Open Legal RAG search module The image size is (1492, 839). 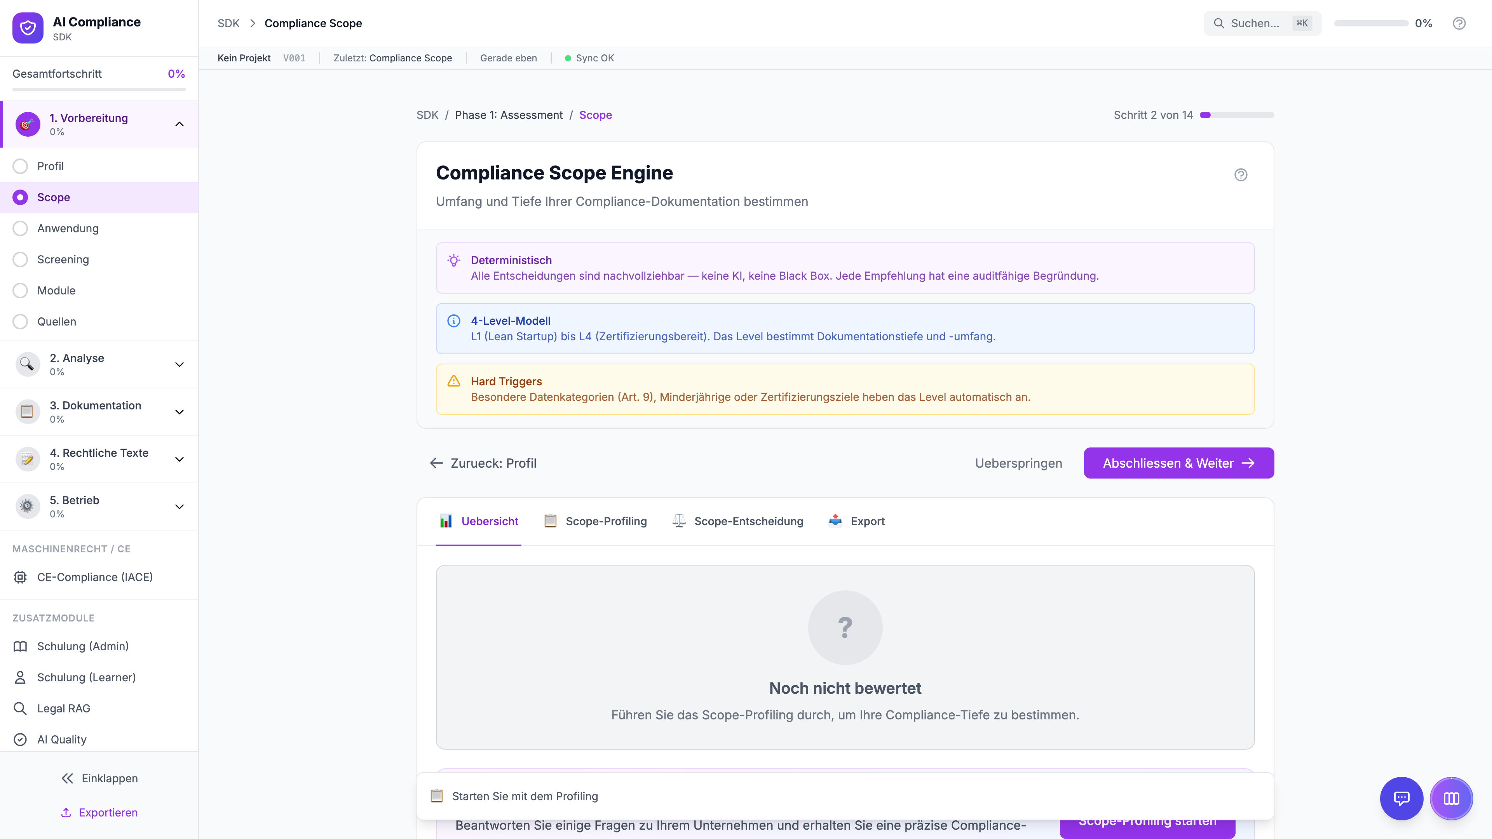pyautogui.click(x=64, y=708)
